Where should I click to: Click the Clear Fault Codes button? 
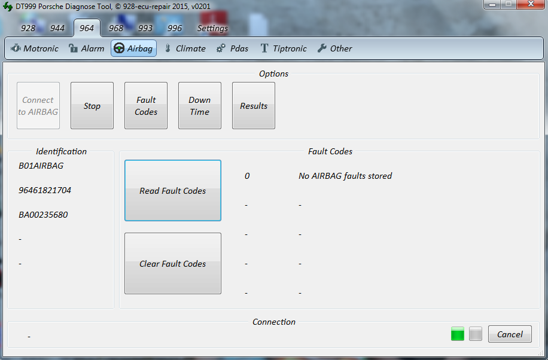pos(173,264)
